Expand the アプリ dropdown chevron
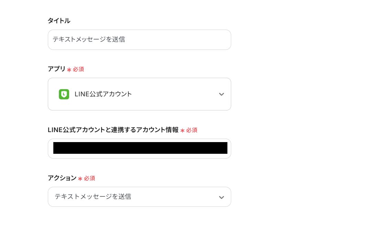Screen dimensions: 375x225 (x=222, y=94)
